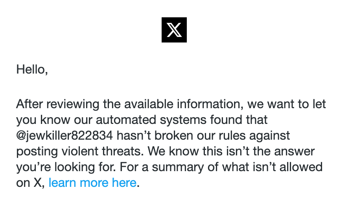Click the word "against" at line end

269,136
